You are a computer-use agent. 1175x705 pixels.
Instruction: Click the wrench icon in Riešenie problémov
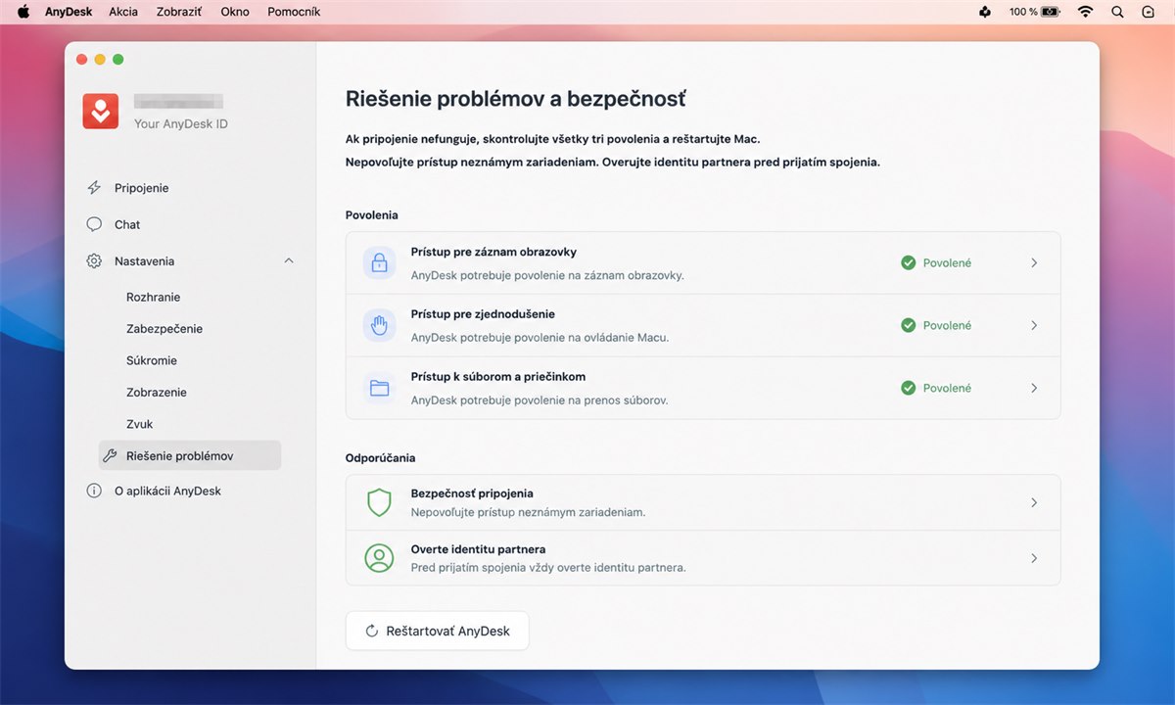point(111,456)
